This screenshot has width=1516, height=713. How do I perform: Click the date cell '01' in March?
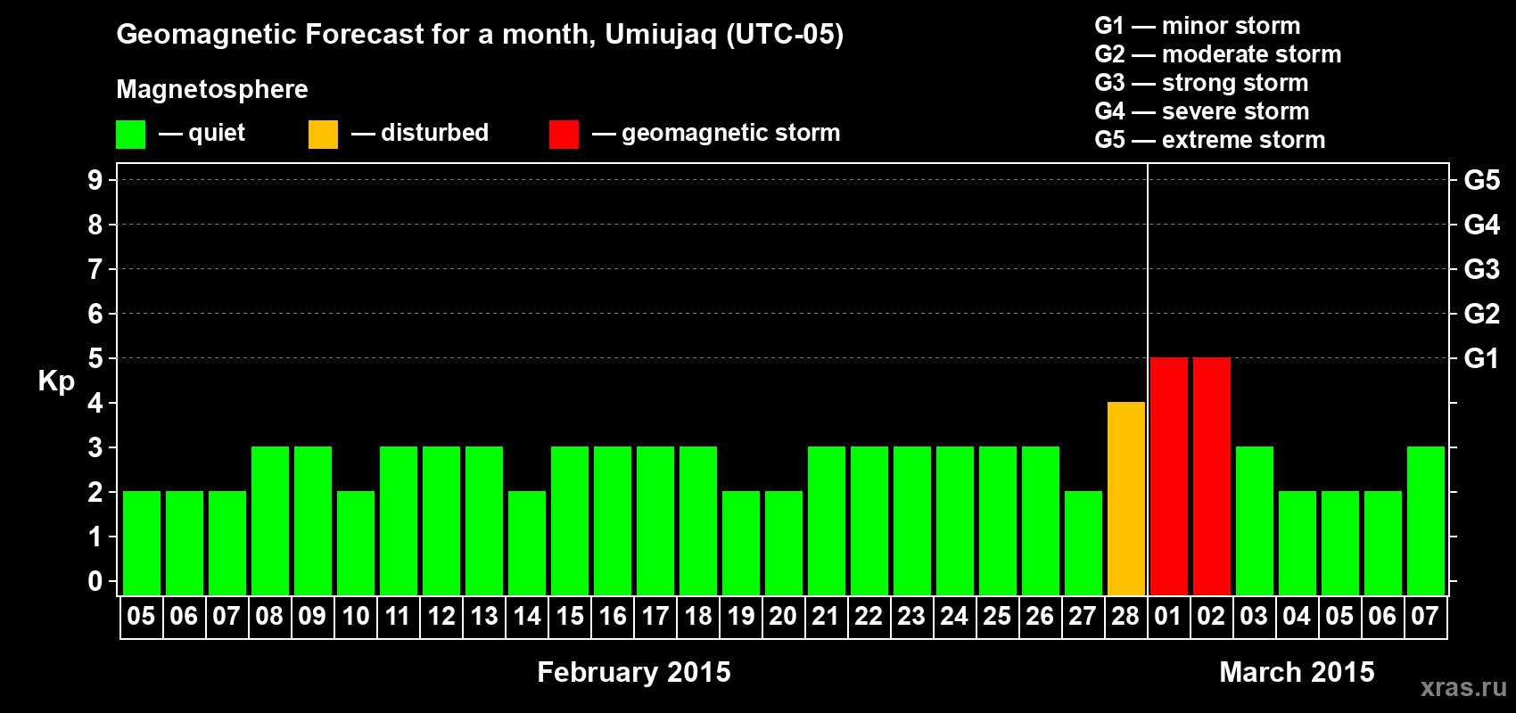(x=1169, y=617)
